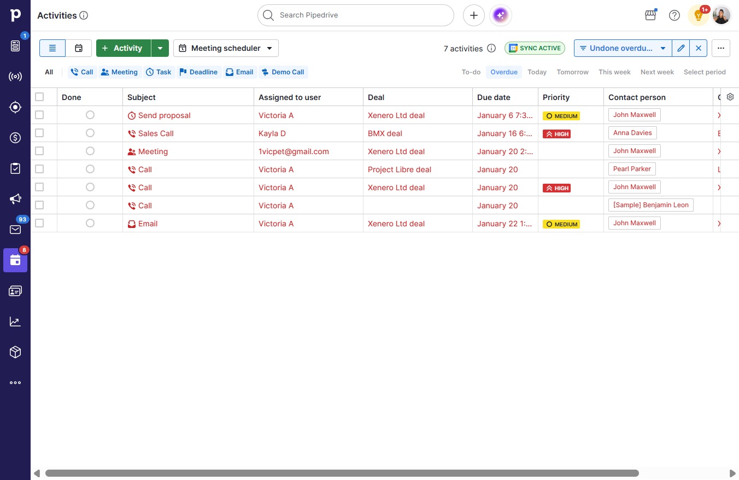Screen dimensions: 739x480
Task: Switch to list view
Action: 52,48
